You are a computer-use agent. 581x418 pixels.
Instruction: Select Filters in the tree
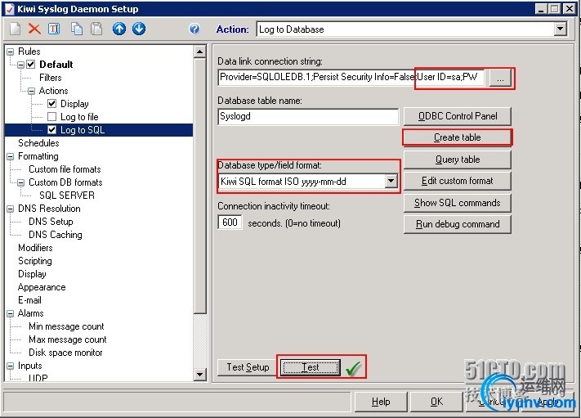(51, 78)
